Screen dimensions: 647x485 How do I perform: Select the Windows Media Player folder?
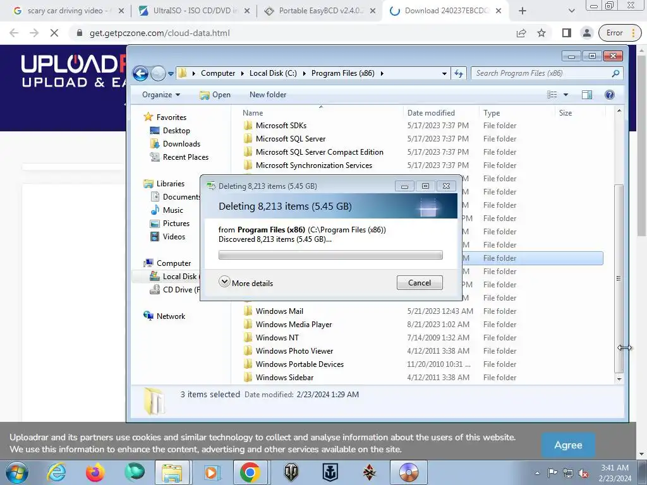coord(293,324)
